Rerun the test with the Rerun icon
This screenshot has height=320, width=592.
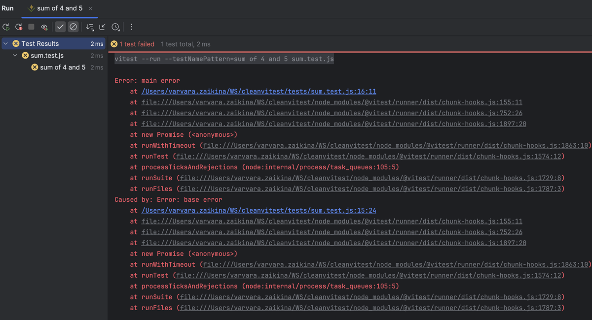click(6, 27)
